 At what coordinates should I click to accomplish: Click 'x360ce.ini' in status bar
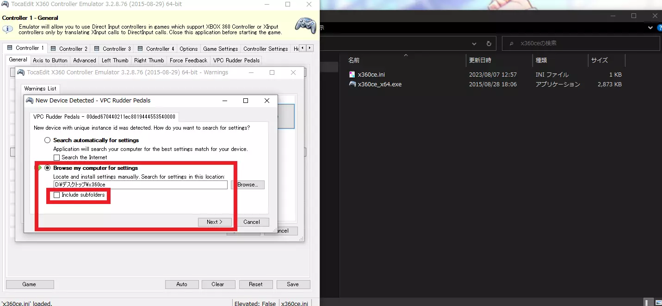click(295, 304)
